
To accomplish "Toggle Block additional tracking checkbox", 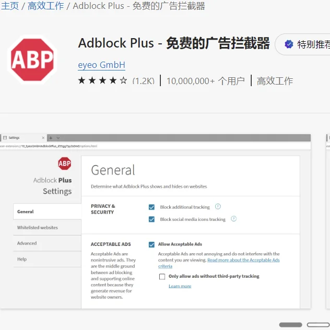I will 151,207.
